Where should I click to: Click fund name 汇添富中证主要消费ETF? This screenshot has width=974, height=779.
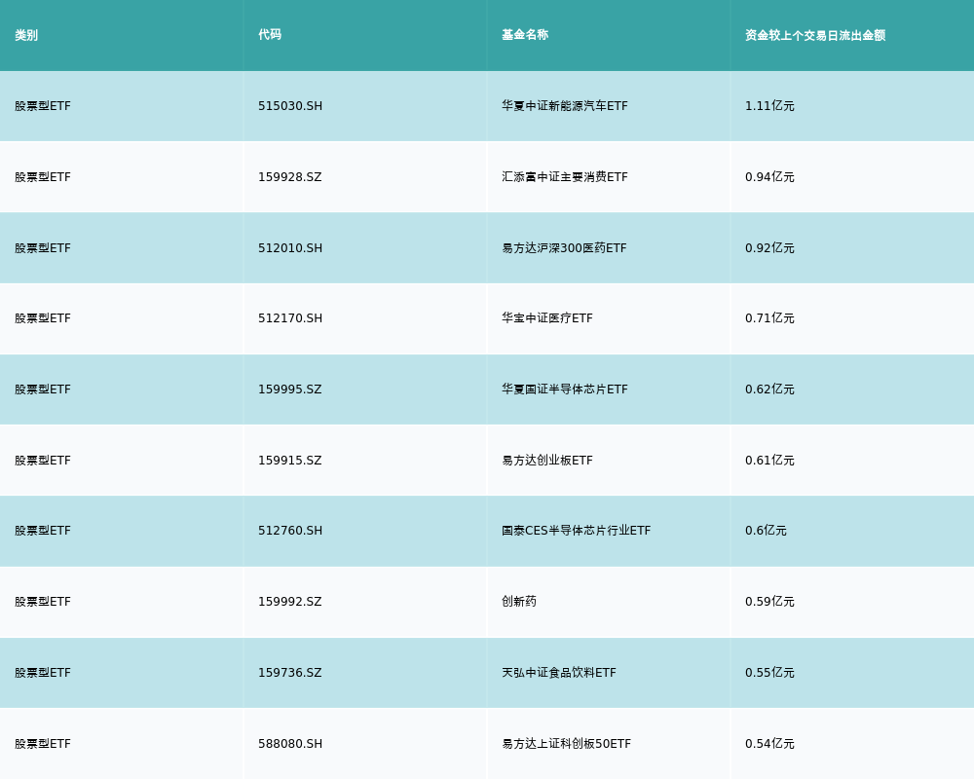coord(565,177)
